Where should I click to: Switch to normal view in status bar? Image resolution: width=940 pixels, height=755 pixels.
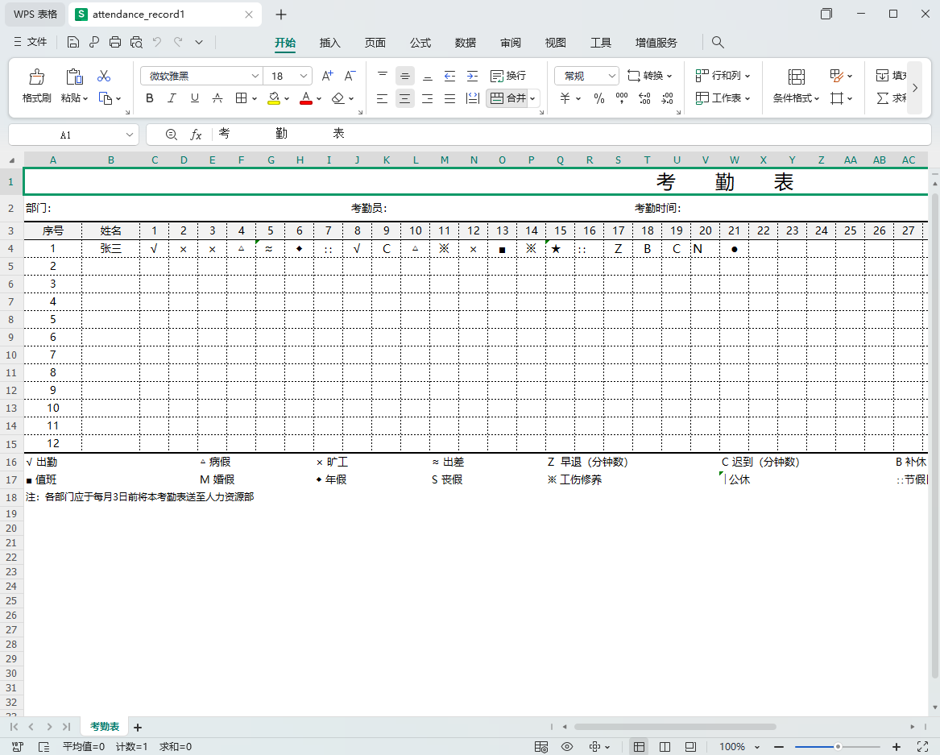[x=639, y=747]
